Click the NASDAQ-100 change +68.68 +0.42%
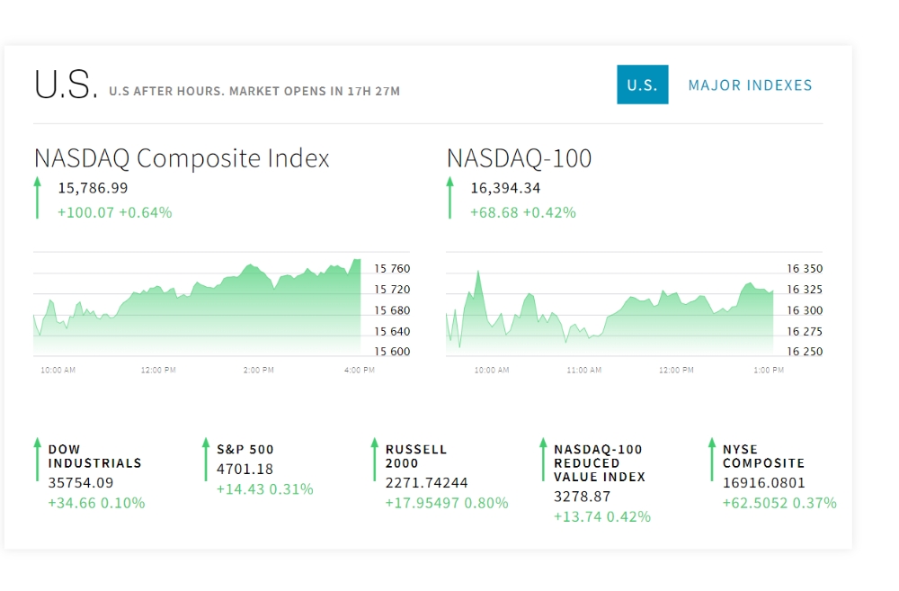Image resolution: width=899 pixels, height=591 pixels. pyautogui.click(x=523, y=212)
